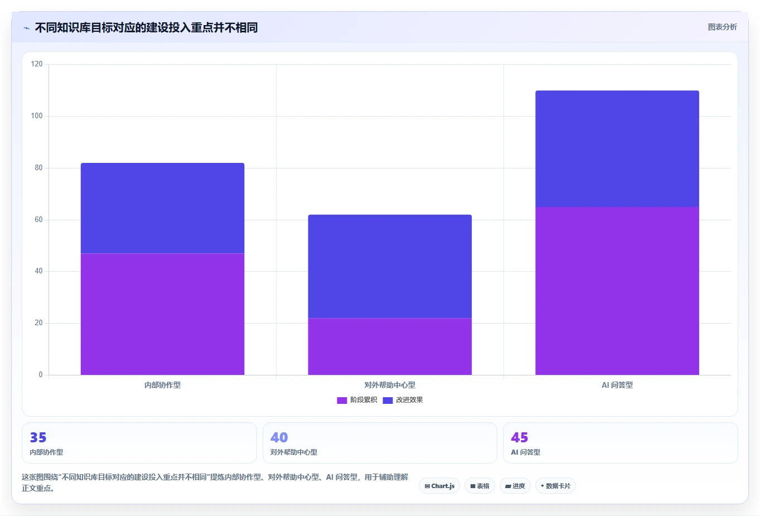Open the 35 内部协作型 data card
Viewport: 760px width, 516px height.
139,443
